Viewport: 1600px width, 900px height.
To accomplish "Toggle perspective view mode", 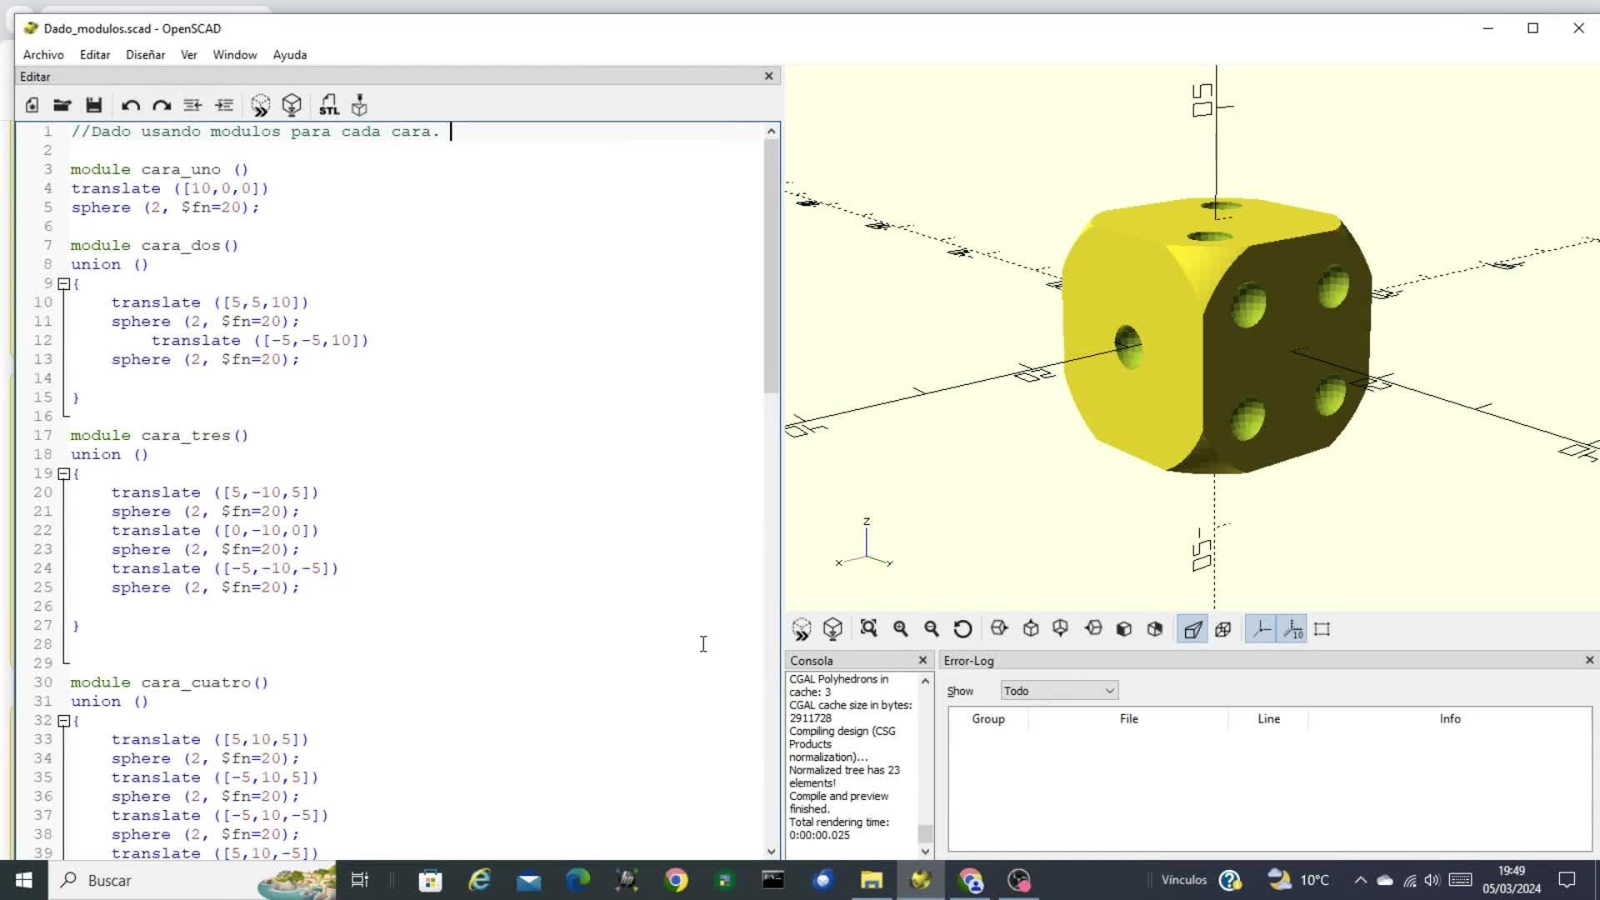I will coord(1192,629).
